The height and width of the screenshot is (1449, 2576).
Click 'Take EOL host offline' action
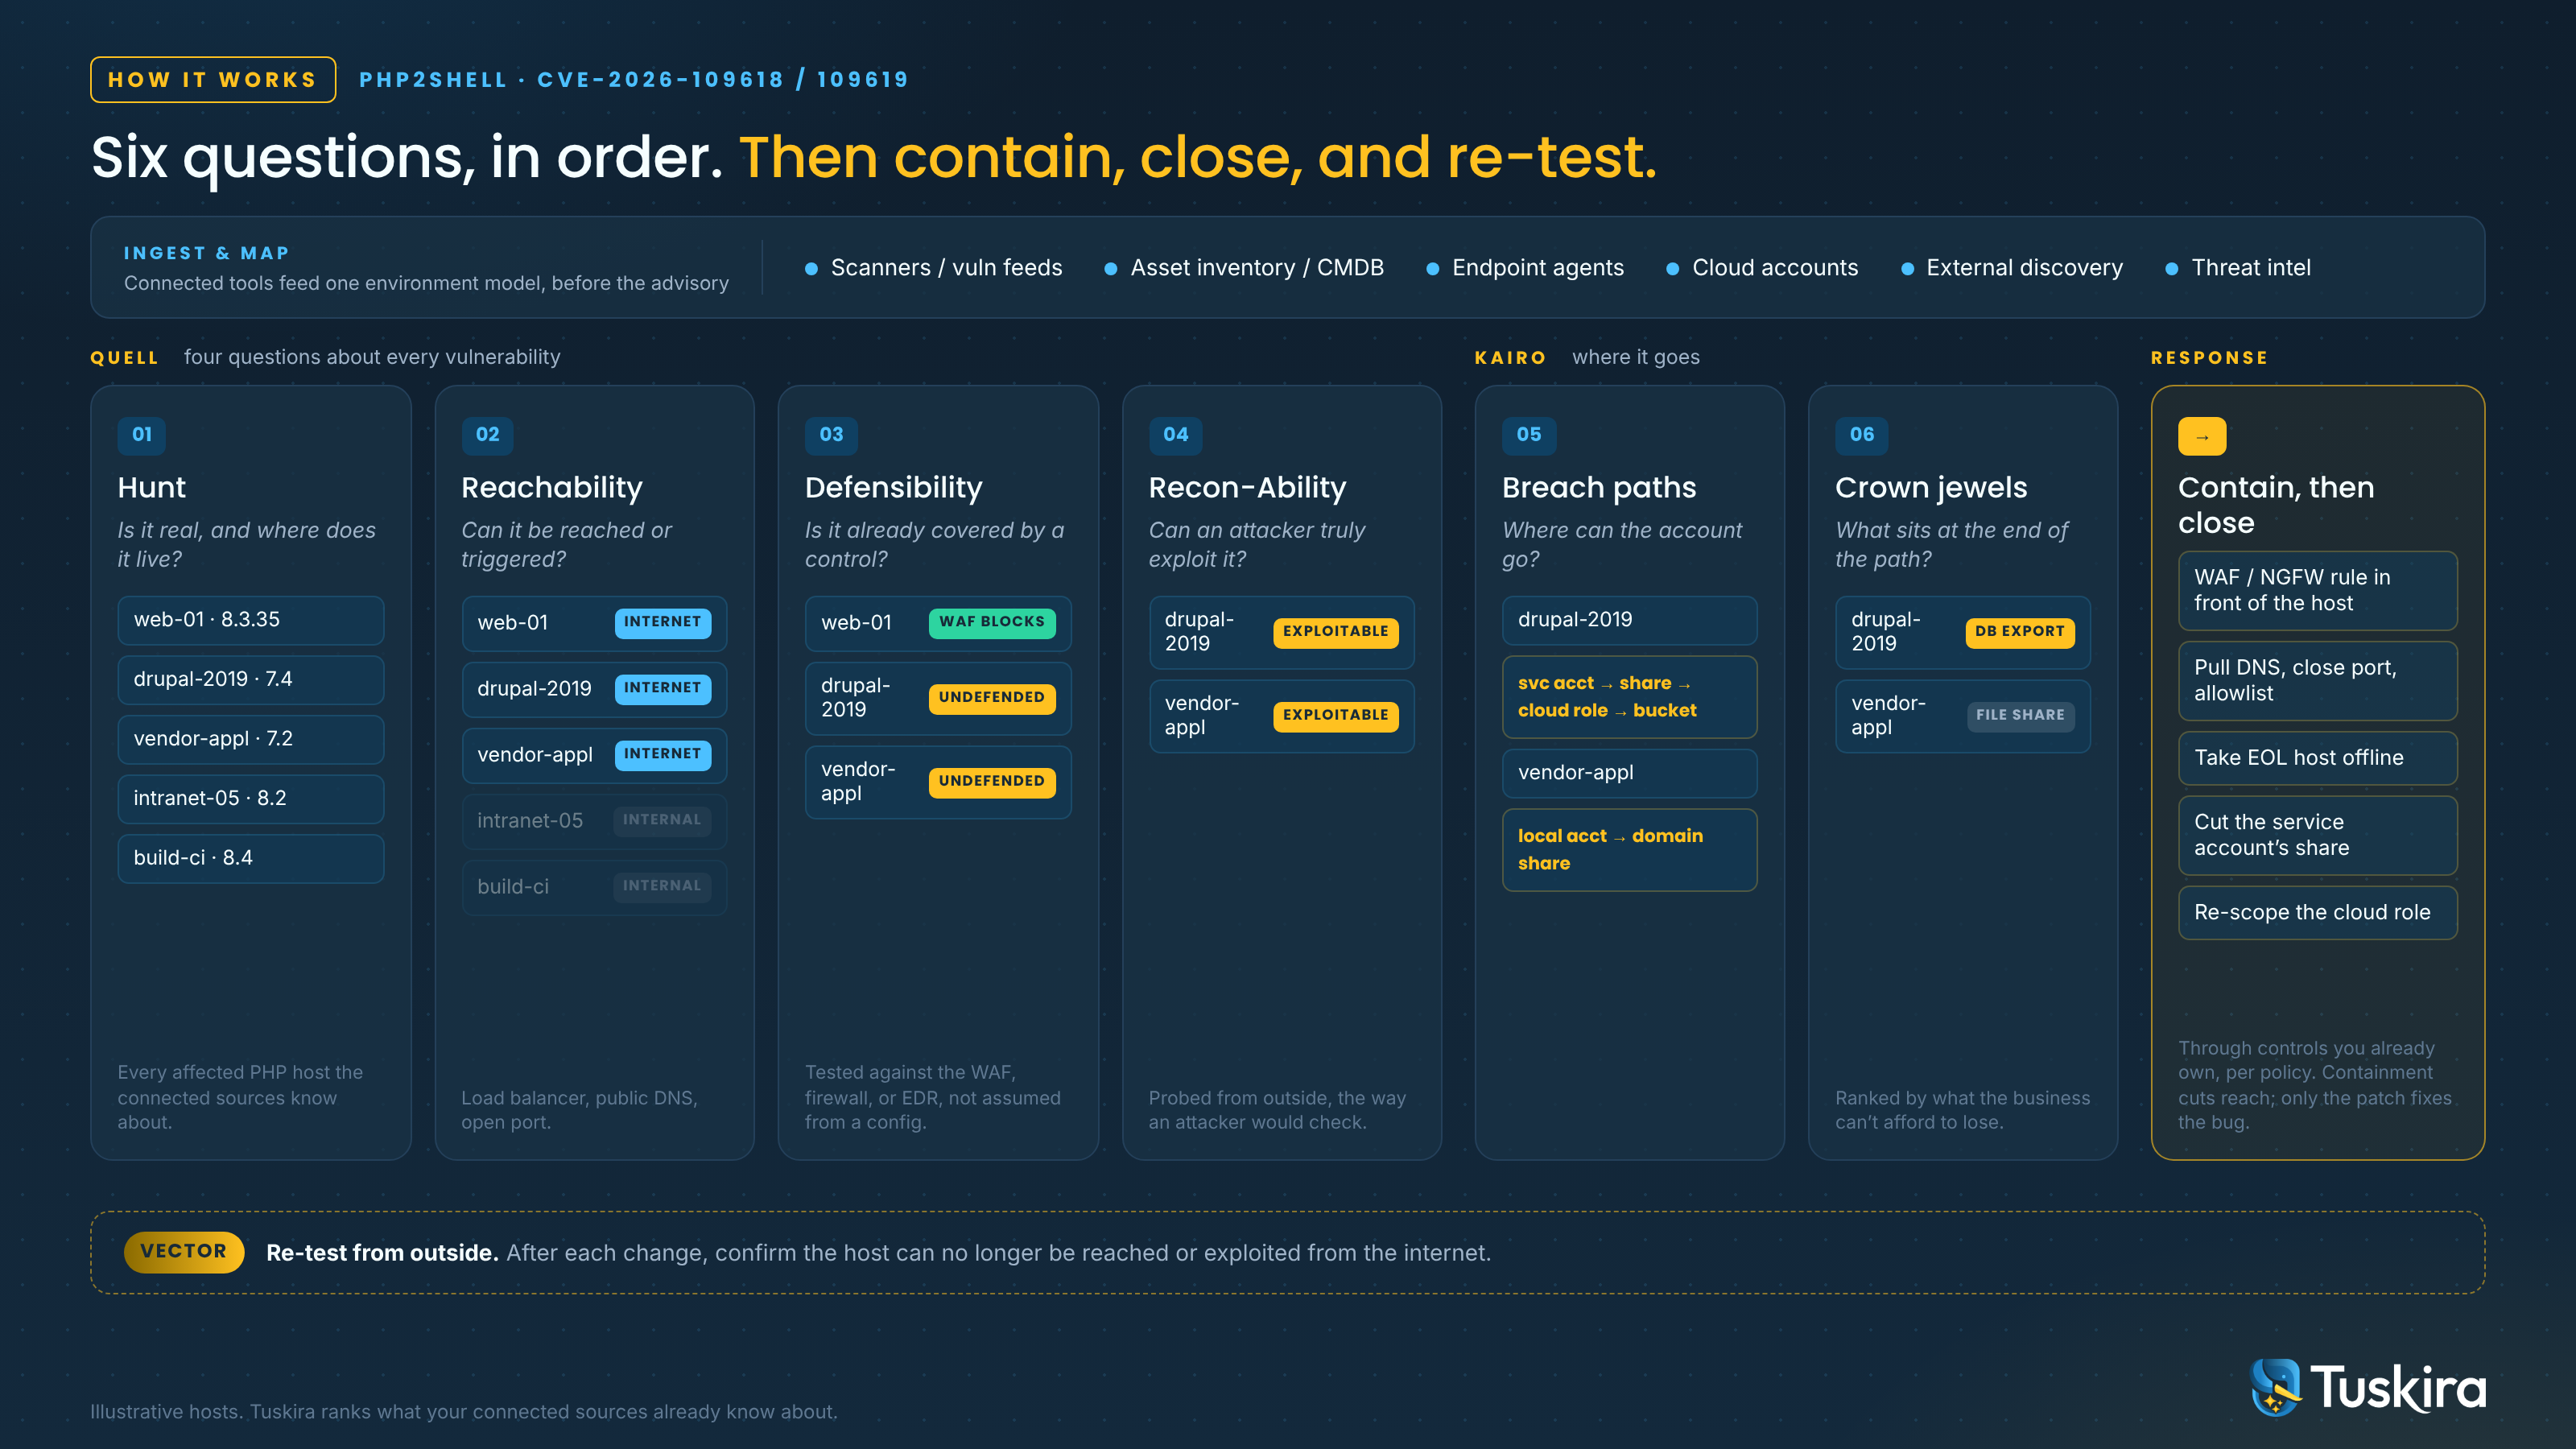tap(2317, 758)
